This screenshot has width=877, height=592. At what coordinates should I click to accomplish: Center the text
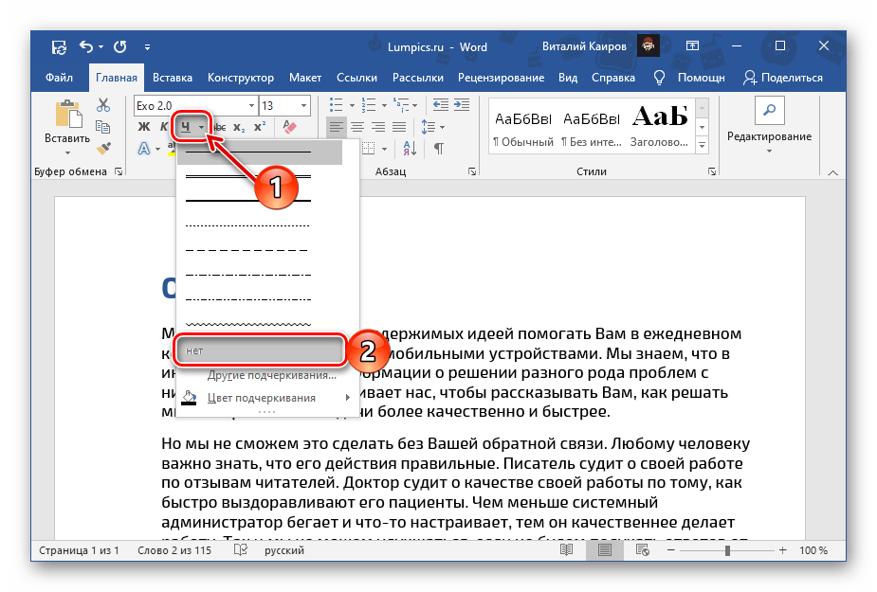357,127
